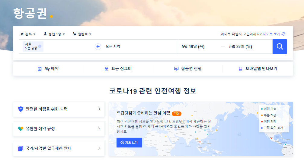Click the blue magnifier search button

click(280, 47)
